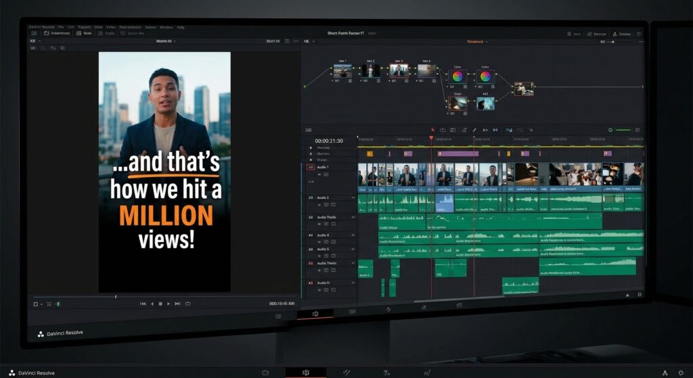This screenshot has height=378, width=693.
Task: Click the square icon right of green slider
Action: tap(638, 130)
